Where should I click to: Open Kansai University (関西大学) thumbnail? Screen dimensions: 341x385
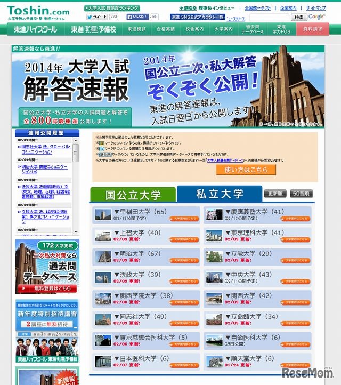click(x=214, y=299)
